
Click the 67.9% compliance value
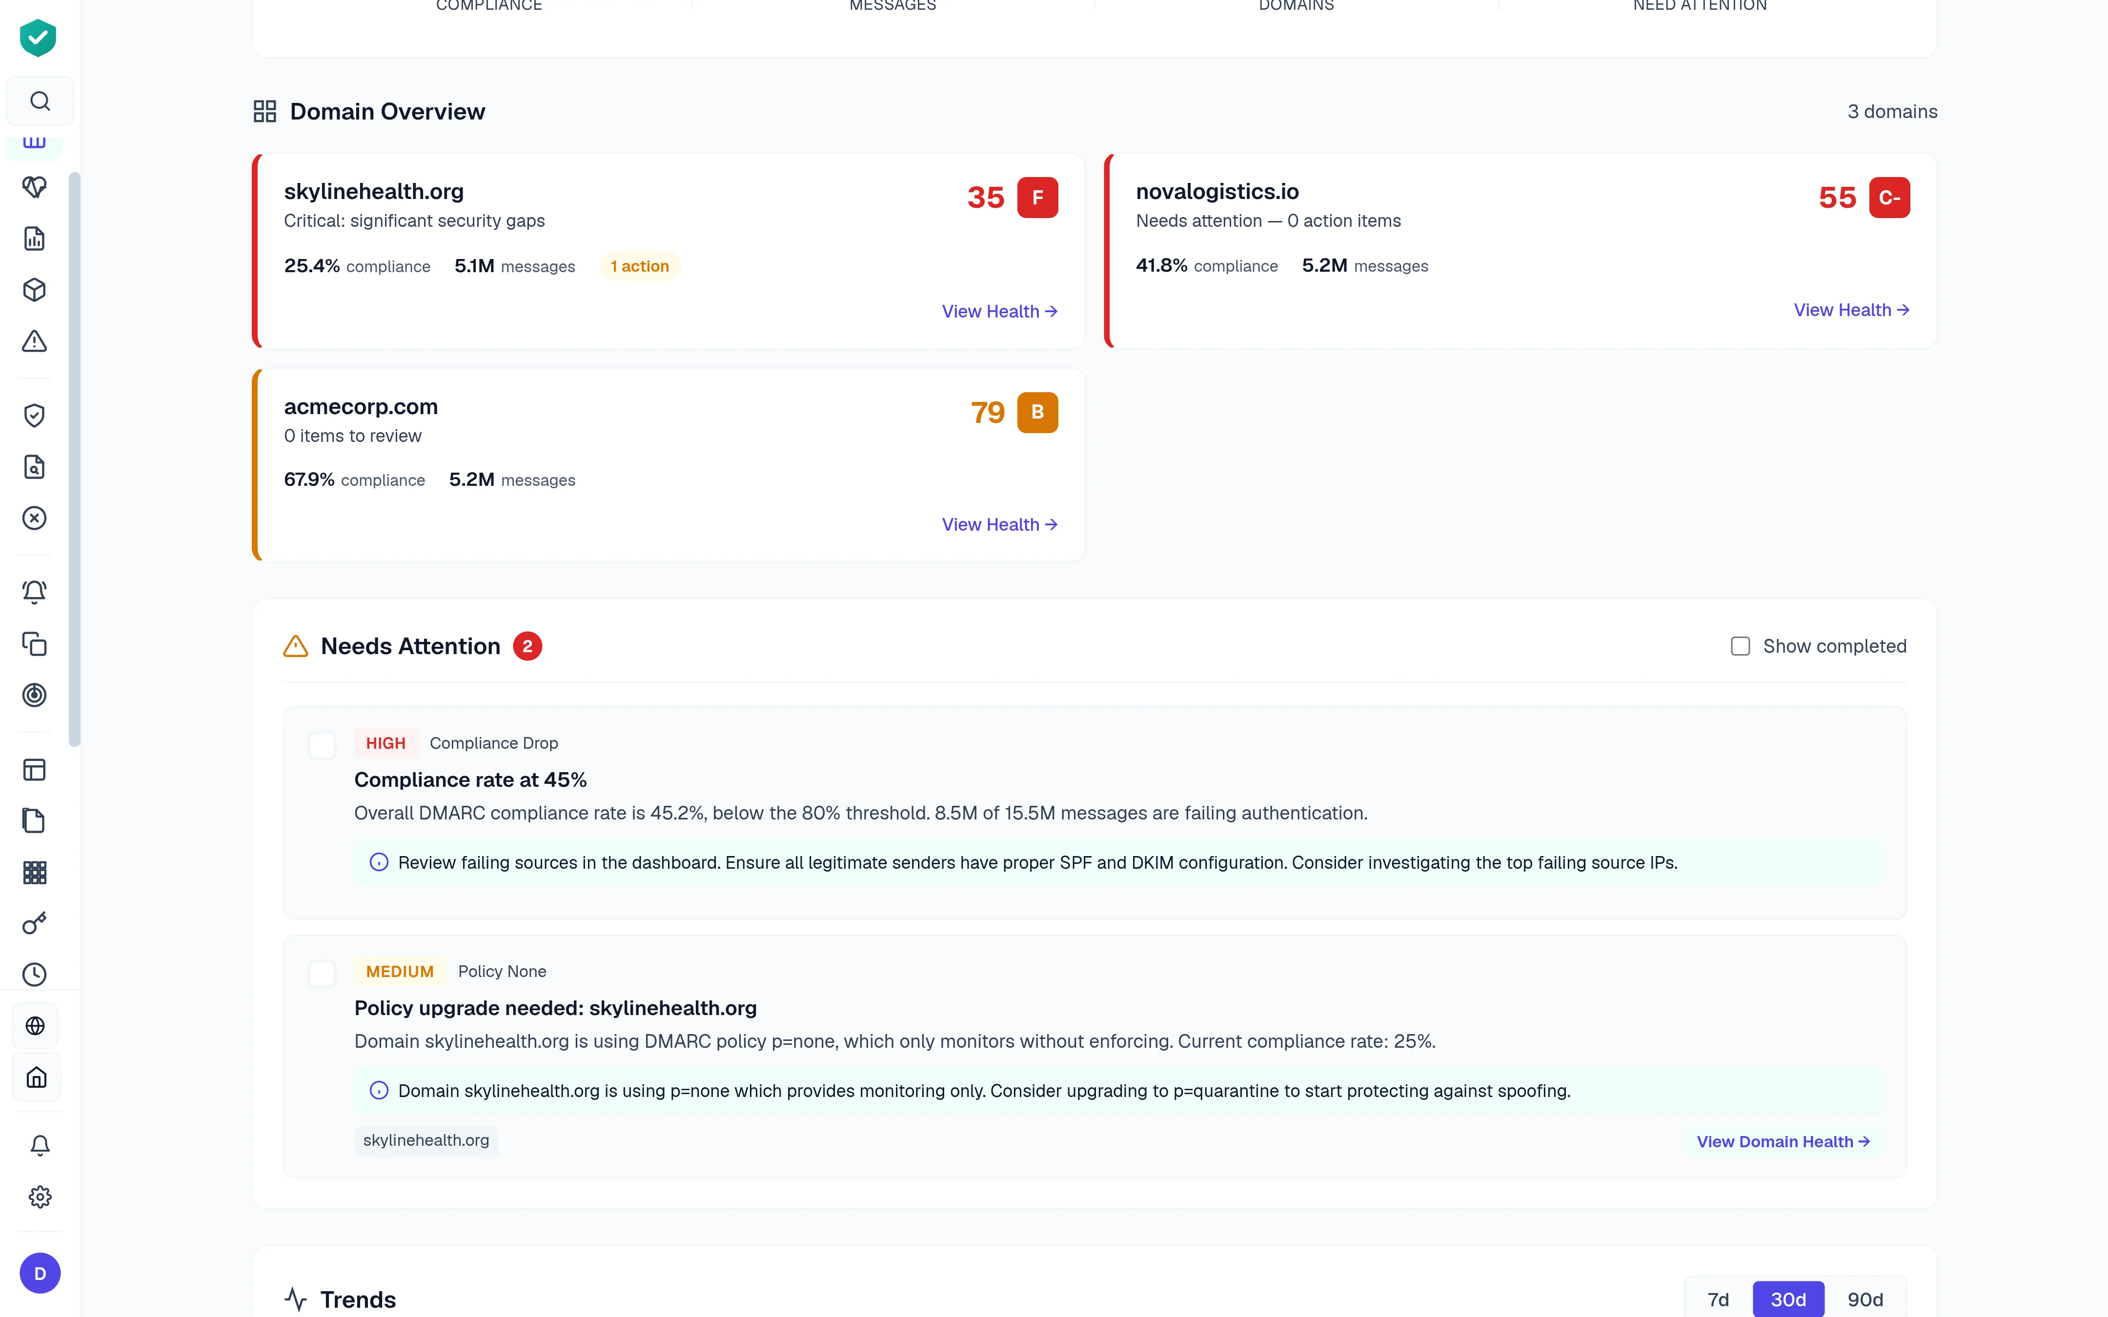click(309, 480)
